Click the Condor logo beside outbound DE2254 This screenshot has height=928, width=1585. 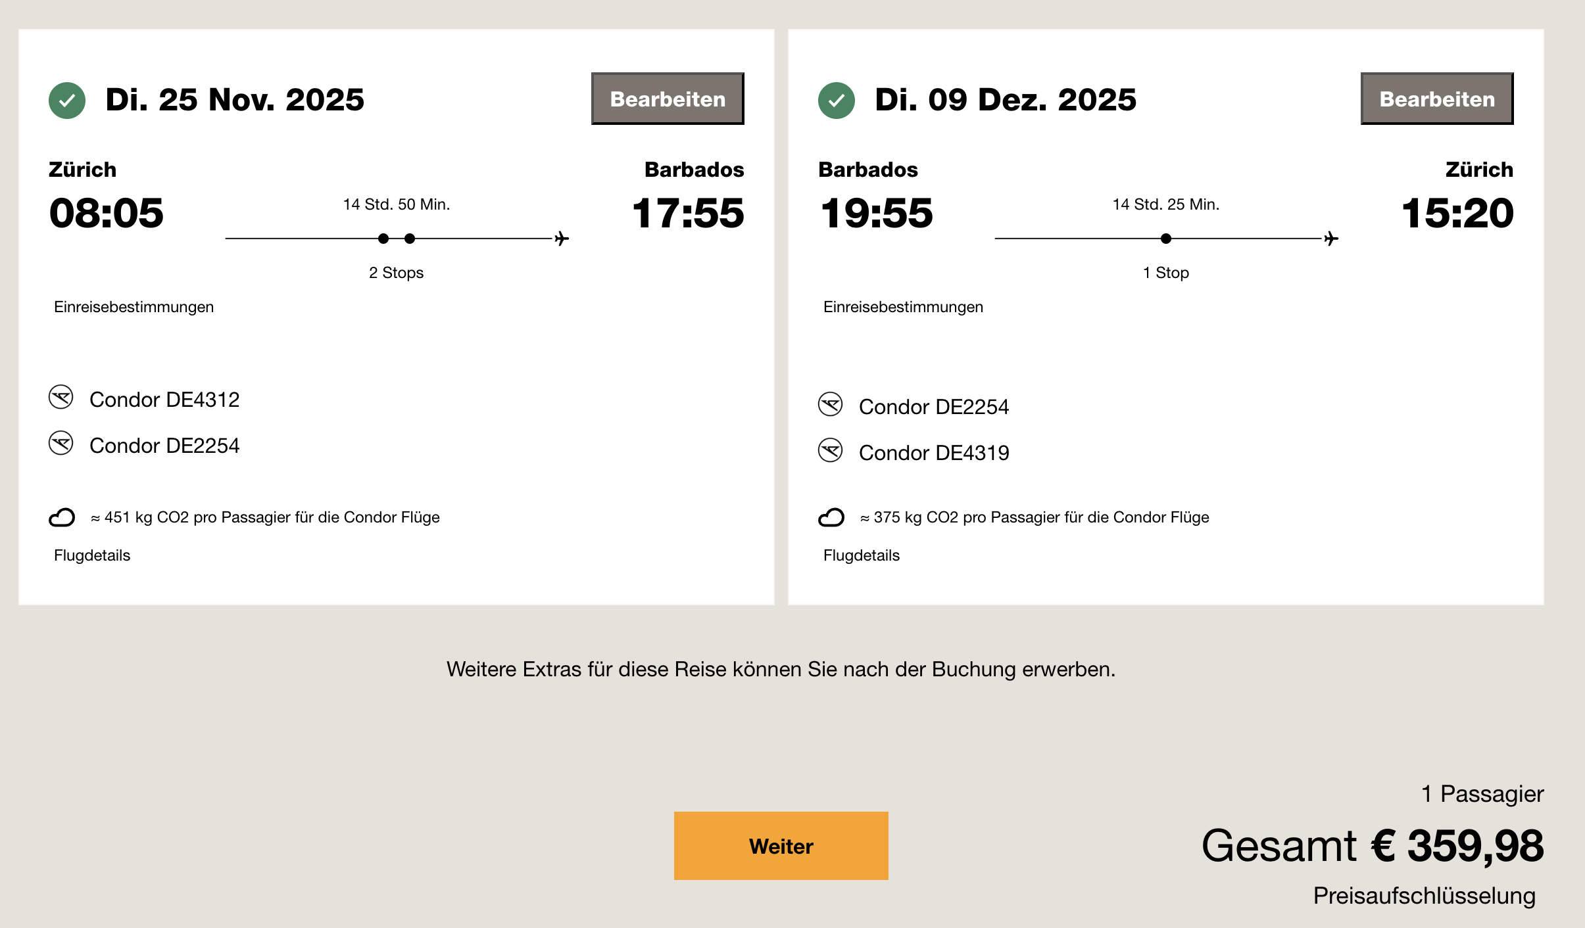pos(61,444)
